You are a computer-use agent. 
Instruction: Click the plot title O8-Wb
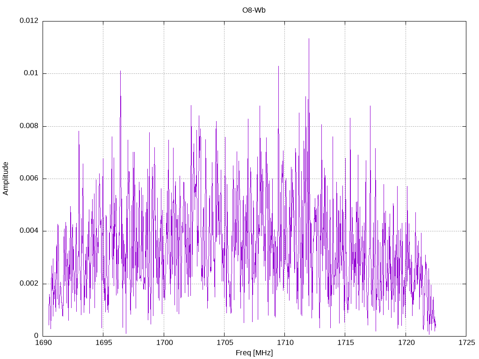pyautogui.click(x=254, y=10)
